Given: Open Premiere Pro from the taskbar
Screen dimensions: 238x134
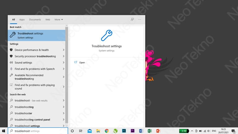Looking at the screenshot, I should tap(132, 131).
